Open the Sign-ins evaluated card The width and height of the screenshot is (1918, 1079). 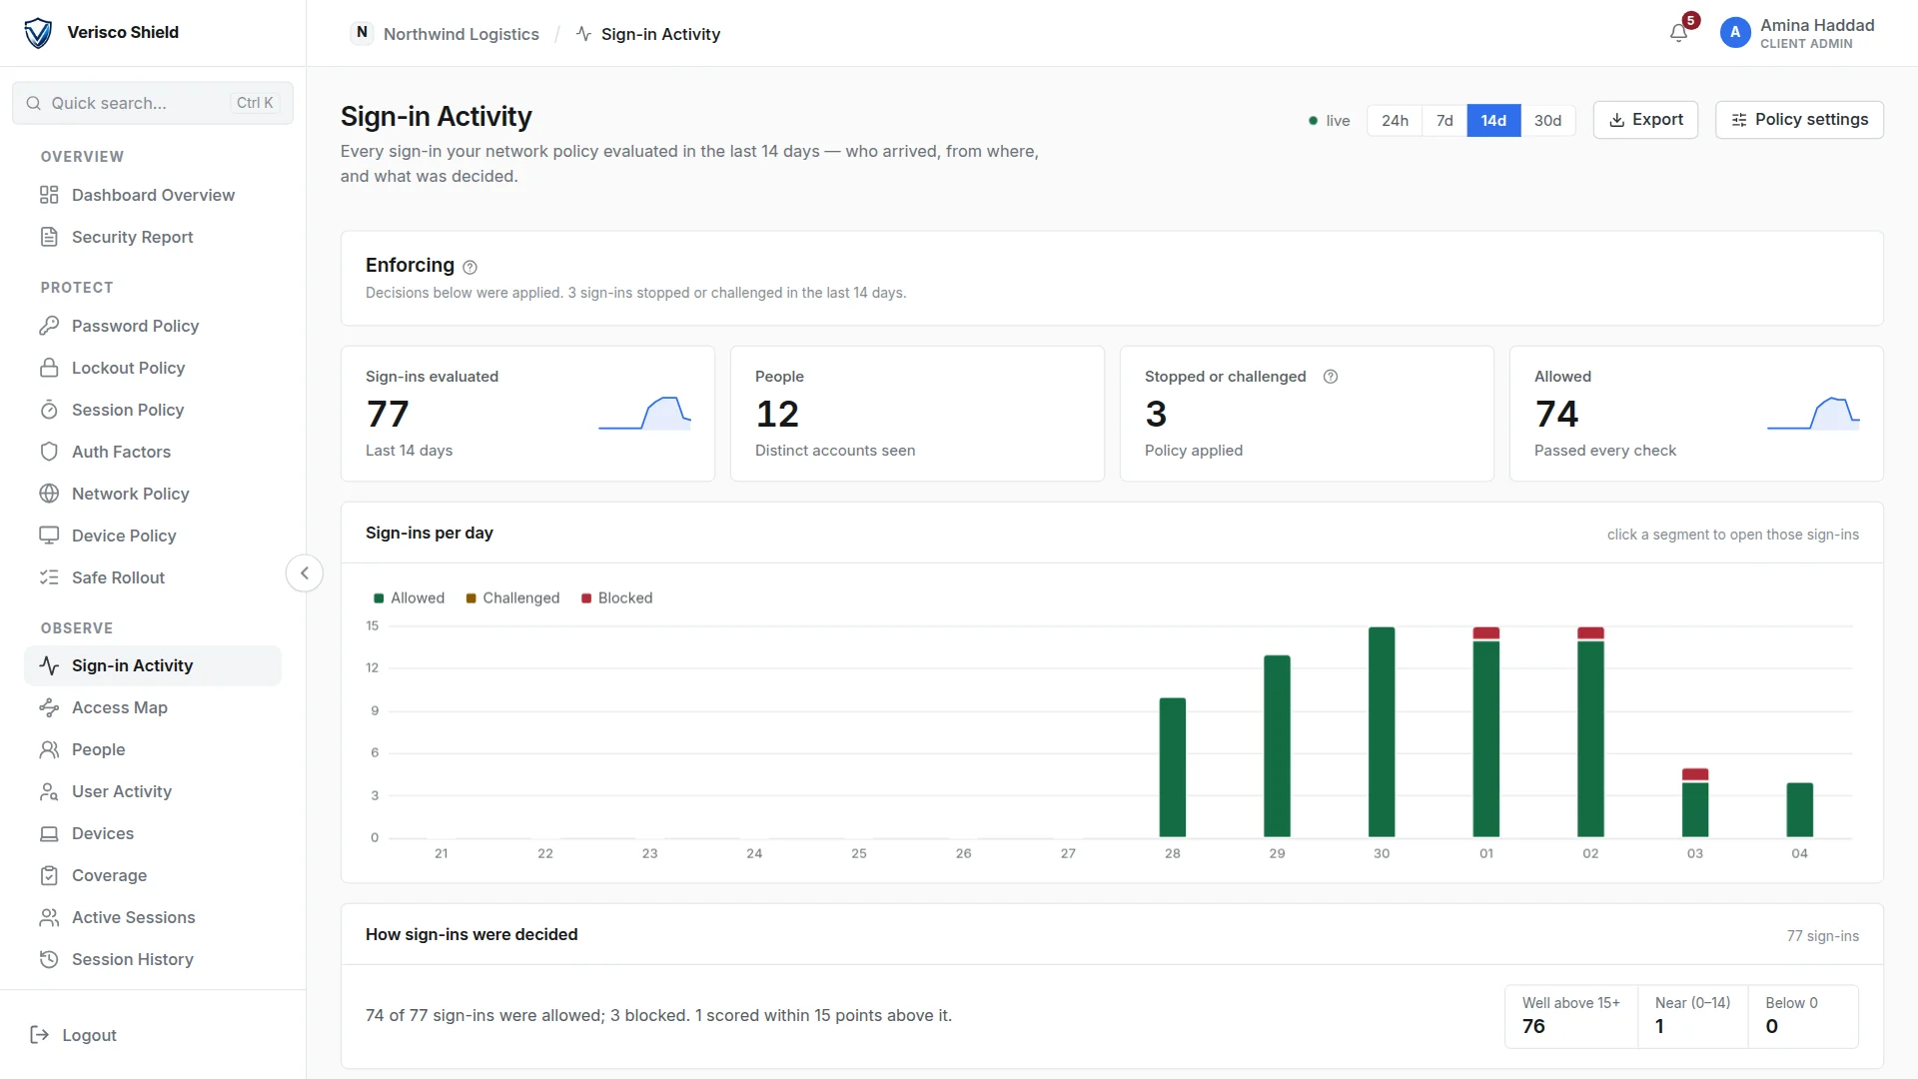click(x=527, y=414)
